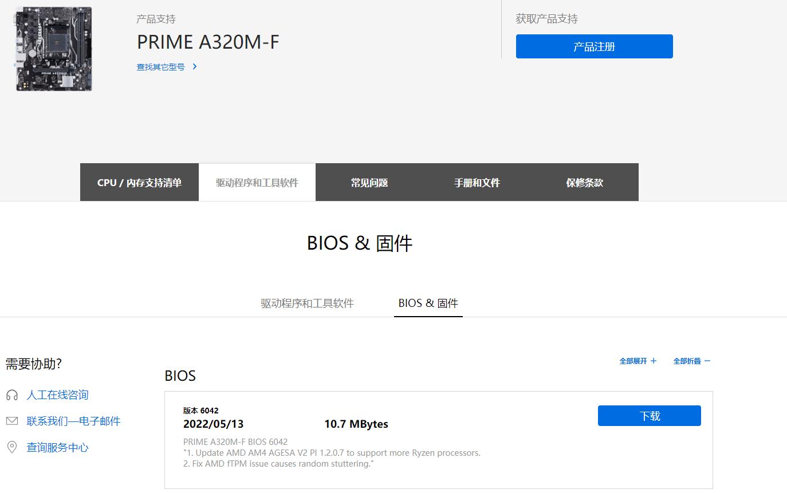This screenshot has height=493, width=787.
Task: Collapse all sections using 全部折叠
Action: pyautogui.click(x=687, y=361)
